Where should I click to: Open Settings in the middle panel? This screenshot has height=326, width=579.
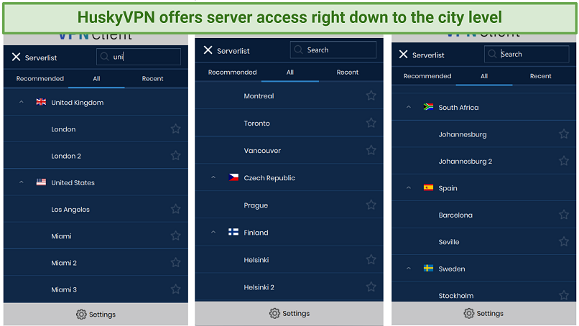pyautogui.click(x=289, y=313)
